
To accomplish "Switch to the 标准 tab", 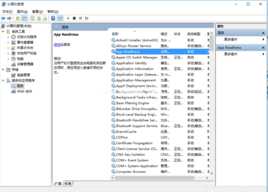I will pyautogui.click(x=68, y=183).
